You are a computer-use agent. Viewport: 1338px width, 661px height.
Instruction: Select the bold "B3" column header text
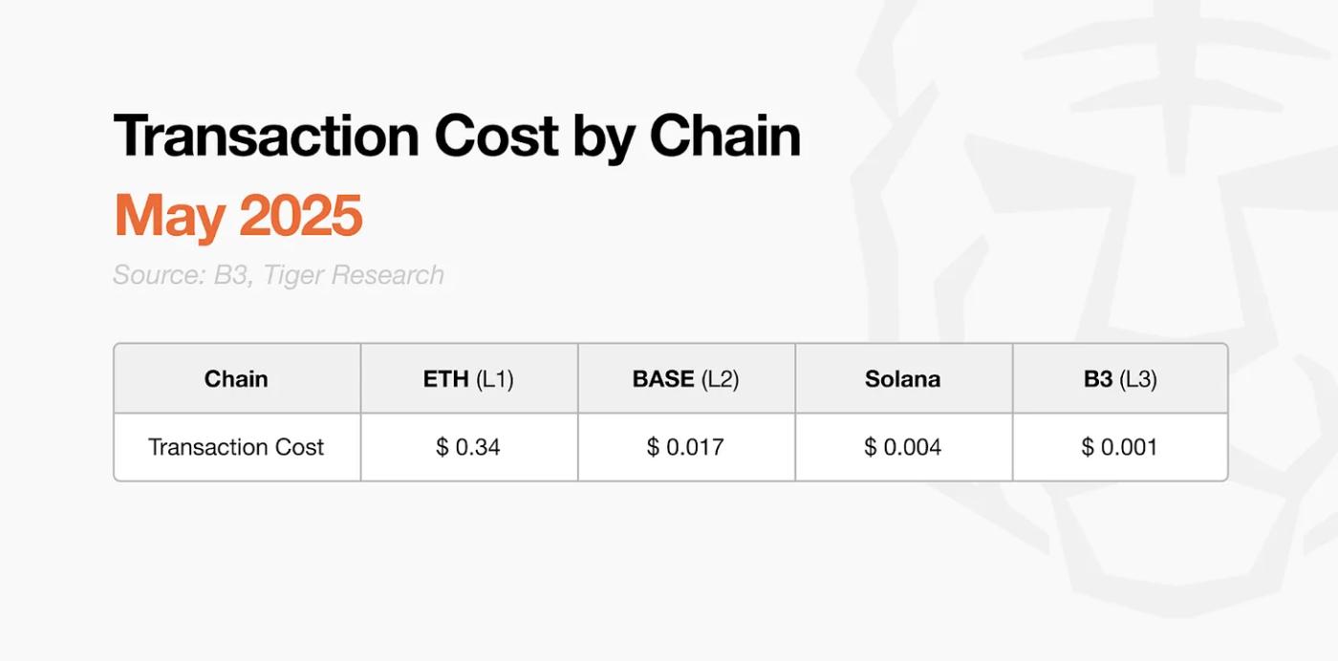[1098, 379]
